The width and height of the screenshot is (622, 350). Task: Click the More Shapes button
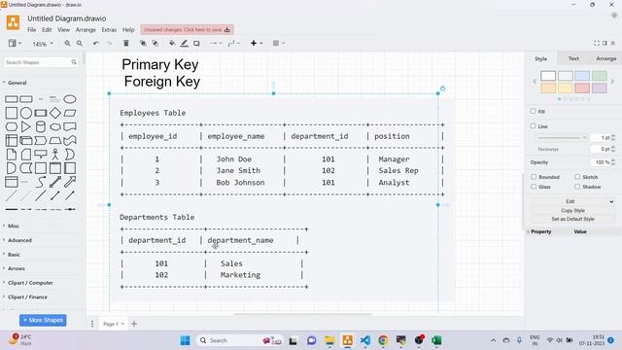click(43, 320)
